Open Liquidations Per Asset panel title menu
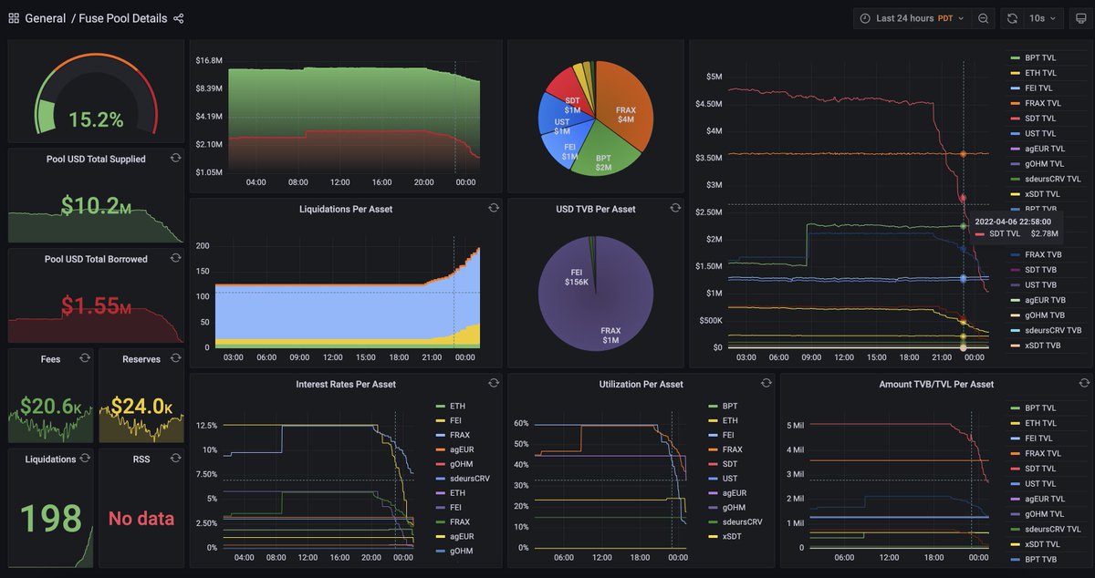This screenshot has height=578, width=1095. point(346,209)
